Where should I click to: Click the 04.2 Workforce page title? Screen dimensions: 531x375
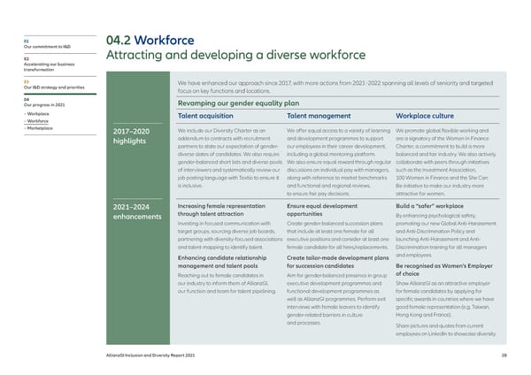(x=147, y=42)
